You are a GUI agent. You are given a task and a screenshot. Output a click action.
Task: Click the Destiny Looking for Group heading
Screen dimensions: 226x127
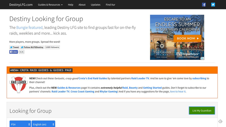46,19
